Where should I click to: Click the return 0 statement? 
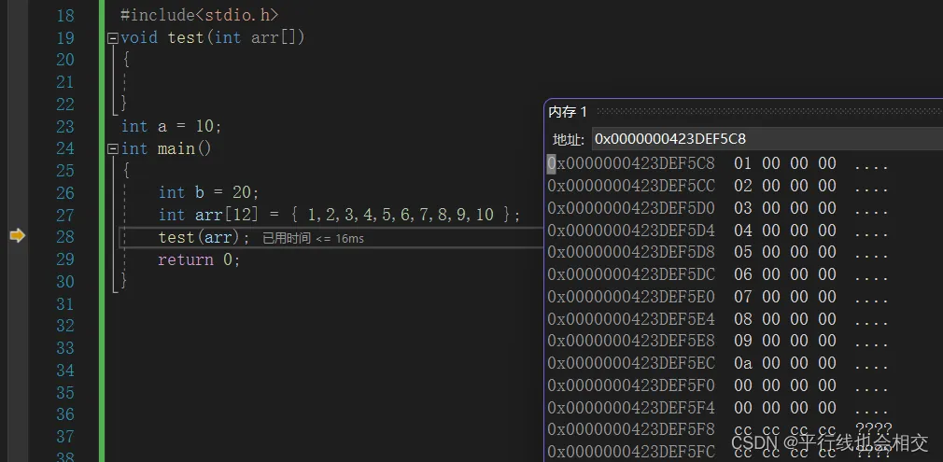coord(199,259)
